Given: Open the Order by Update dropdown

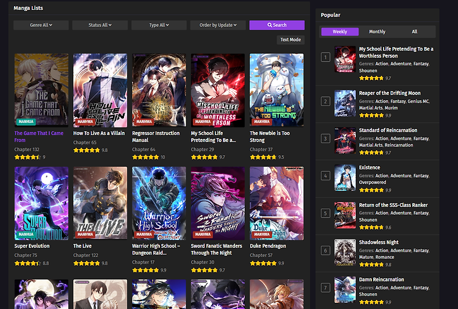Looking at the screenshot, I should coord(218,25).
